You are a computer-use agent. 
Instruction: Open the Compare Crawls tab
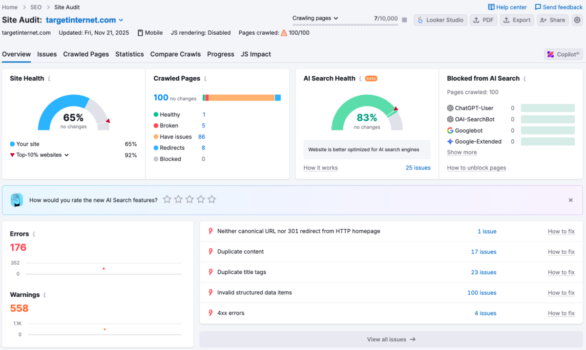point(175,54)
